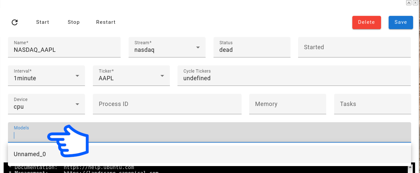420x173 pixels.
Task: Save the stream configuration
Action: 401,22
